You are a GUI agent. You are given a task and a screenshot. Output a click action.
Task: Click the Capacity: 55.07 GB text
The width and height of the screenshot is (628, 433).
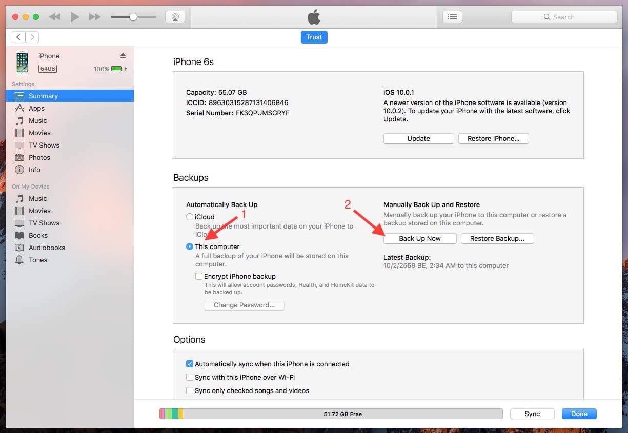click(216, 93)
